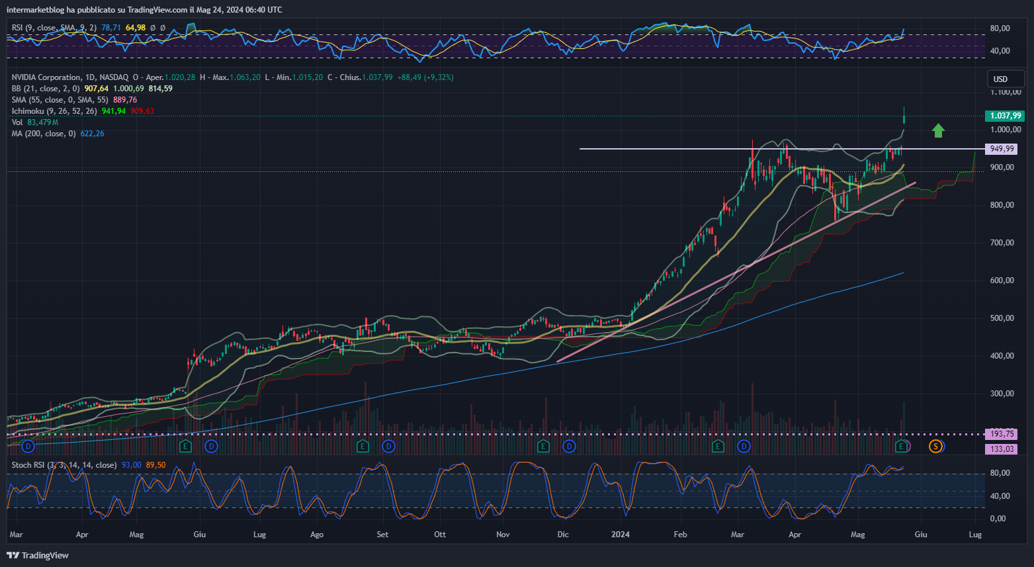Screen dimensions: 1034x567
Task: Click the change value +88,49 (+9,32%)
Action: coord(425,77)
